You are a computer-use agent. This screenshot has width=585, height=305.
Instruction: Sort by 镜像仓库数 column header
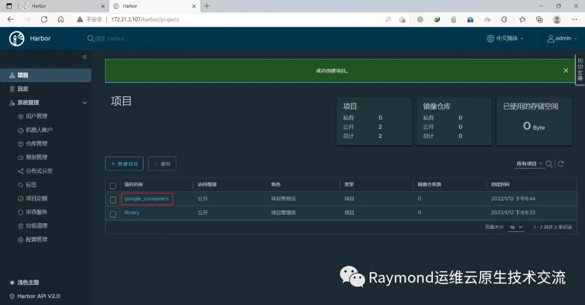tap(430, 184)
